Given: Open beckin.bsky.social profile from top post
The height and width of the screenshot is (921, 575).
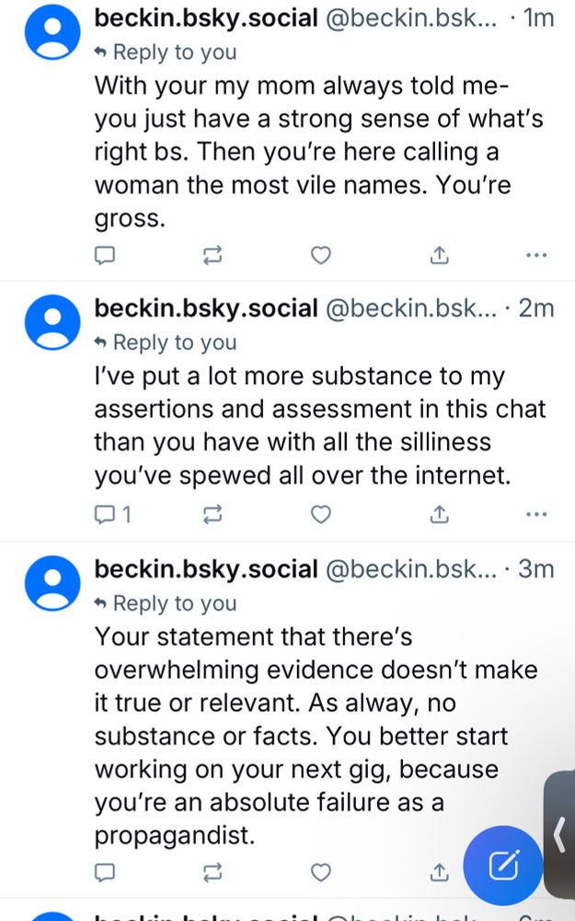Looking at the screenshot, I should coord(206,18).
